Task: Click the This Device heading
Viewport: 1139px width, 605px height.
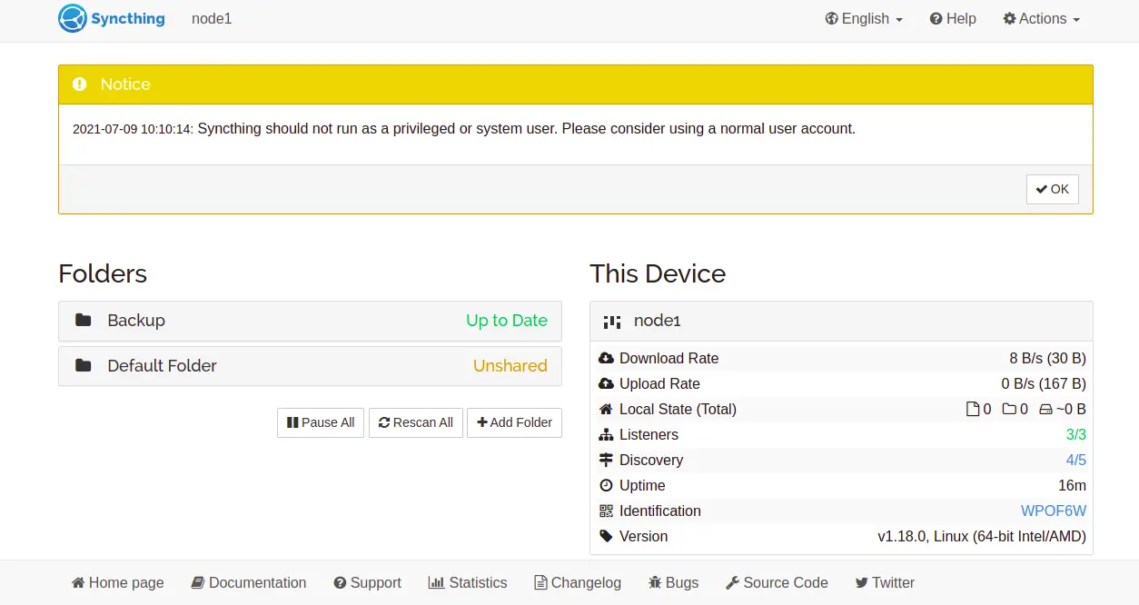Action: (x=658, y=273)
